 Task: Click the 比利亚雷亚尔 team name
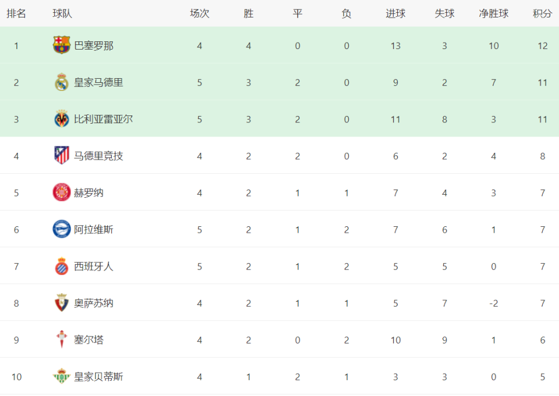pyautogui.click(x=104, y=119)
